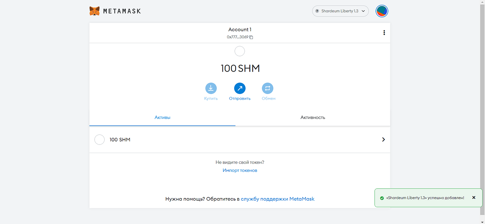Image resolution: width=485 pixels, height=224 pixels.
Task: Click the Обмен label
Action: pos(268,99)
